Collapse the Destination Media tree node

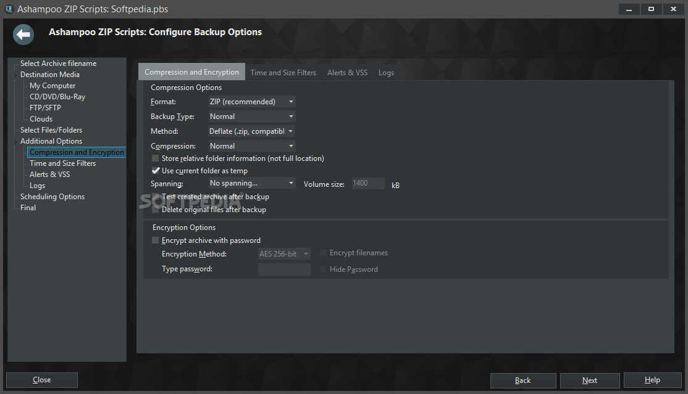[x=16, y=75]
